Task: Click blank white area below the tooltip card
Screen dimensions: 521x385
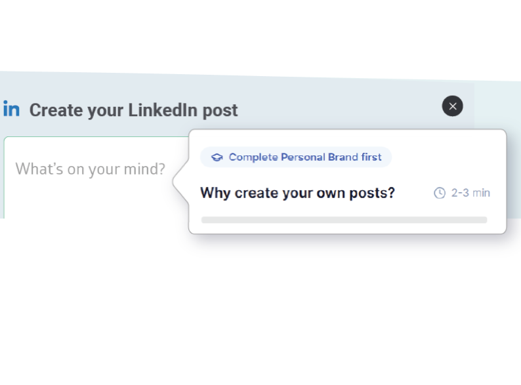Action: 328,302
